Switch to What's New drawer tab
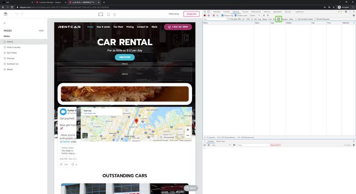This screenshot has width=356, height=194. pos(220,141)
